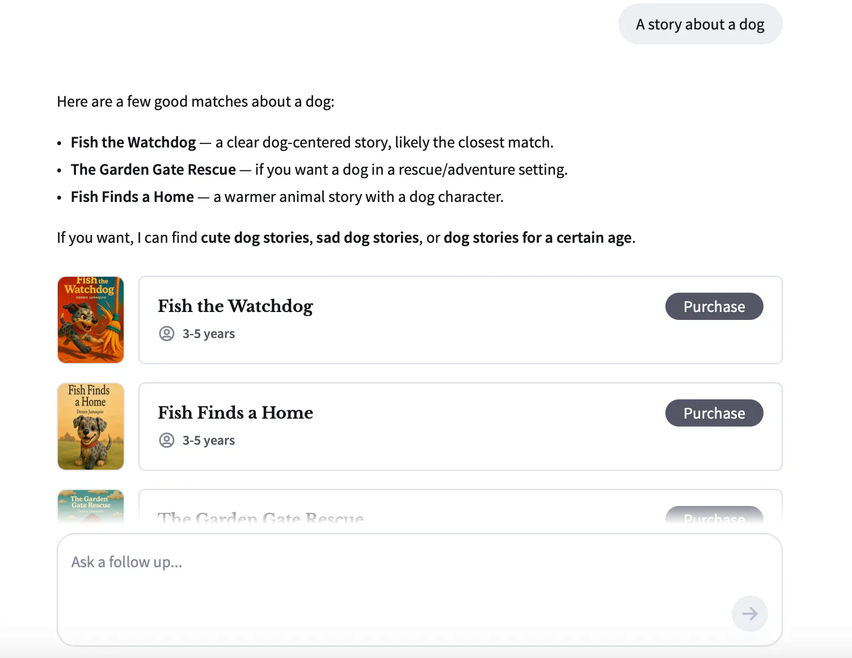Open The Garden Gate Rescue card title
Viewport: 852px width, 658px height.
pyautogui.click(x=261, y=517)
